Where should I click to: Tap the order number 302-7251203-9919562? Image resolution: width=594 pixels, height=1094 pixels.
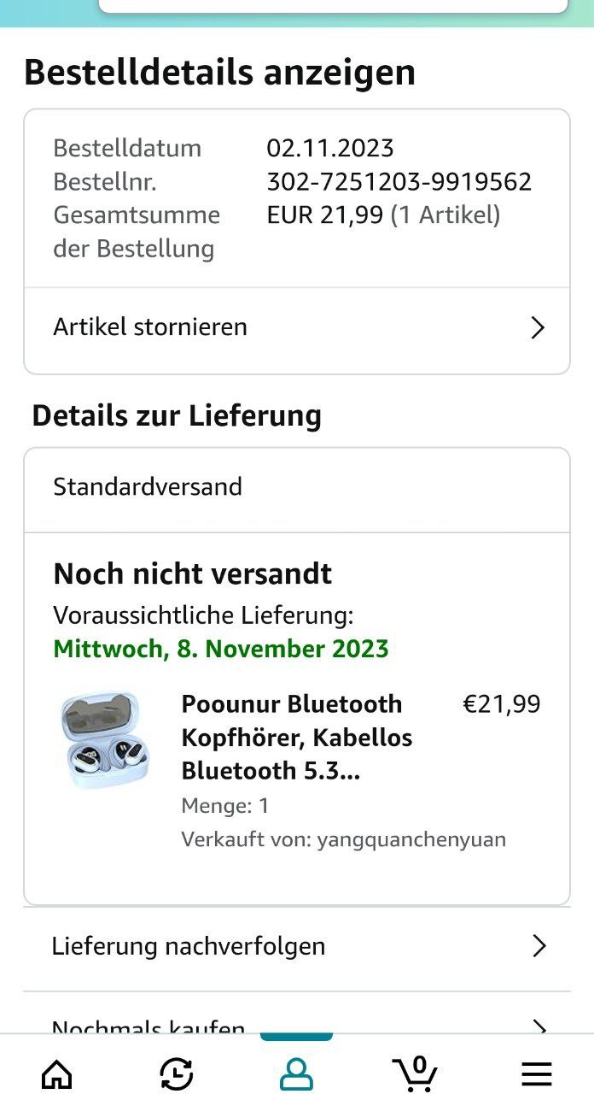[399, 181]
